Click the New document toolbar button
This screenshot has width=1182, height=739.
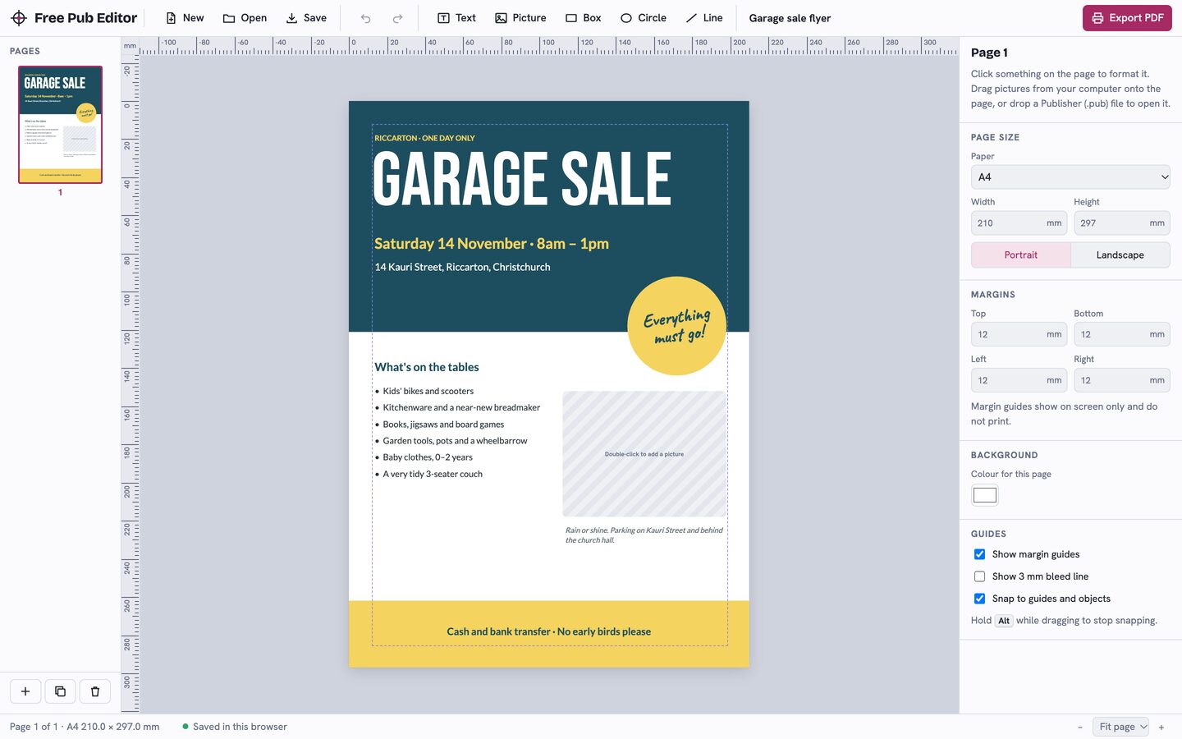tap(185, 18)
